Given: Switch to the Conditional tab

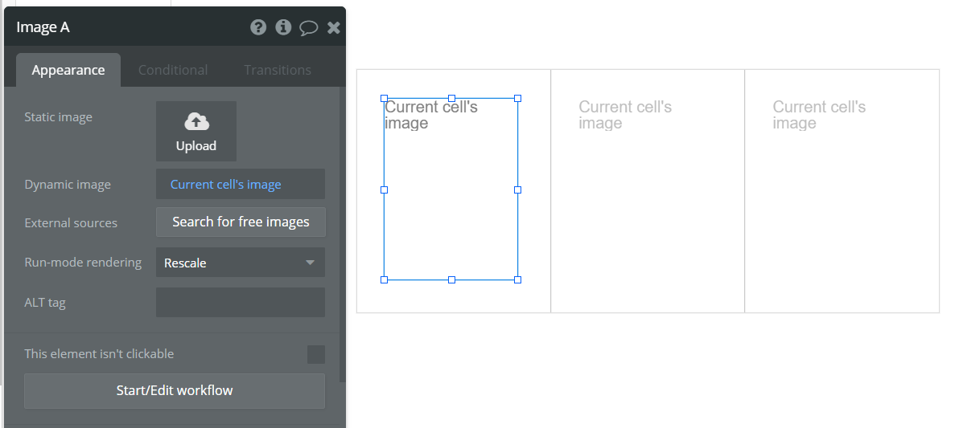Looking at the screenshot, I should (x=173, y=70).
